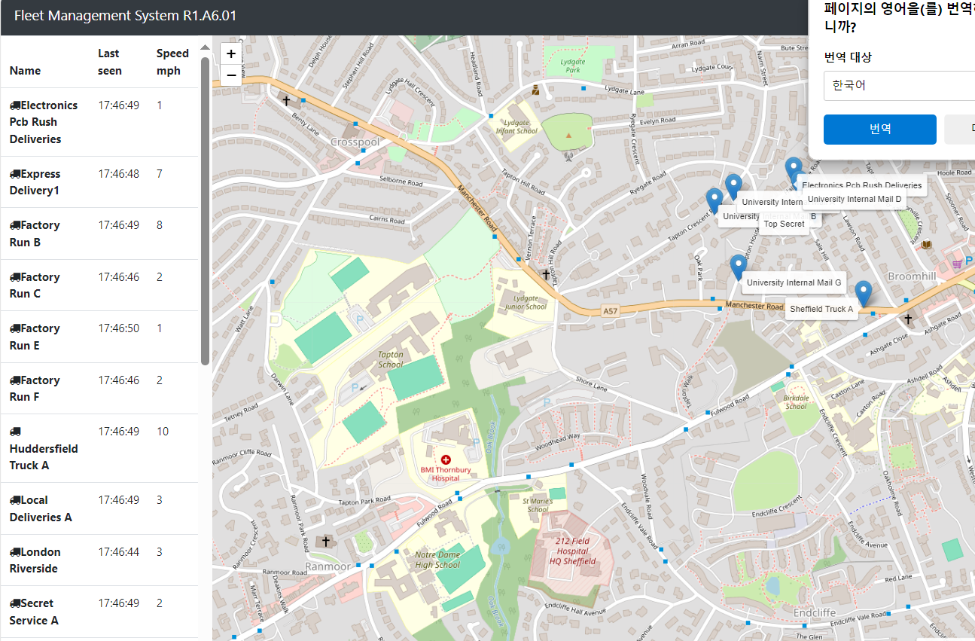Click the church cross icon near Benty Lane
The image size is (975, 641).
tap(286, 99)
